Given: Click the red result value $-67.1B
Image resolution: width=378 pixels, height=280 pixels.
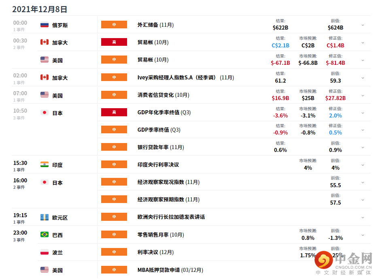Looking at the screenshot, I should point(280,63).
